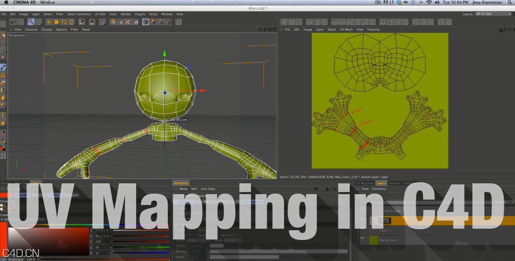This screenshot has width=515, height=261.
Task: Adjust the green G color slider
Action: click(x=141, y=247)
